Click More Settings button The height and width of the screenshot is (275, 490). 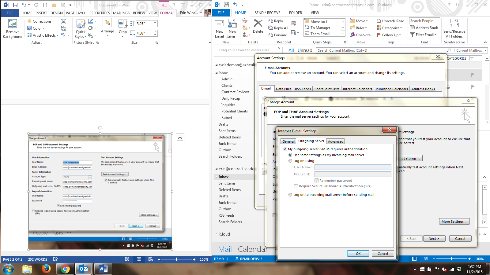454,222
